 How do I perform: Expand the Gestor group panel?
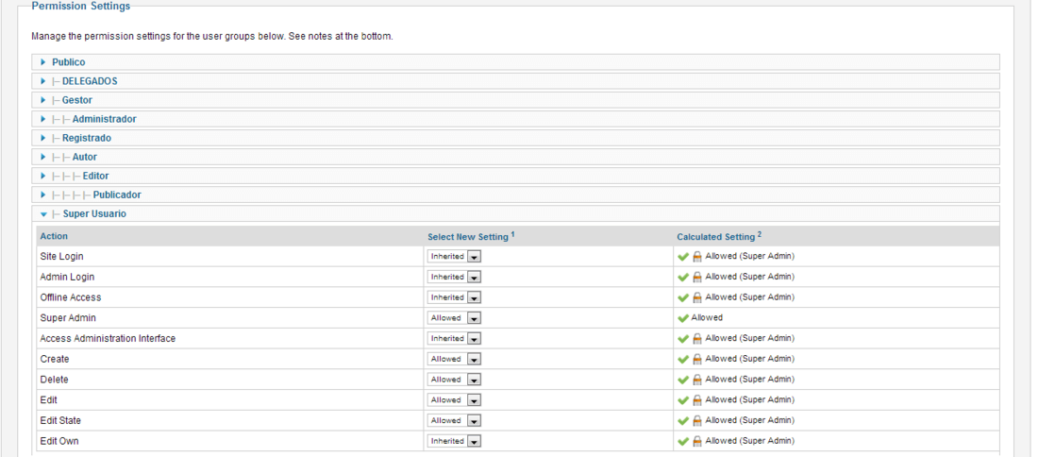[515, 100]
